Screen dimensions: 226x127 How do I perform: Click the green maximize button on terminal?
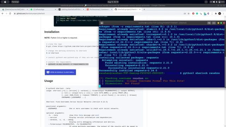tap(221, 23)
